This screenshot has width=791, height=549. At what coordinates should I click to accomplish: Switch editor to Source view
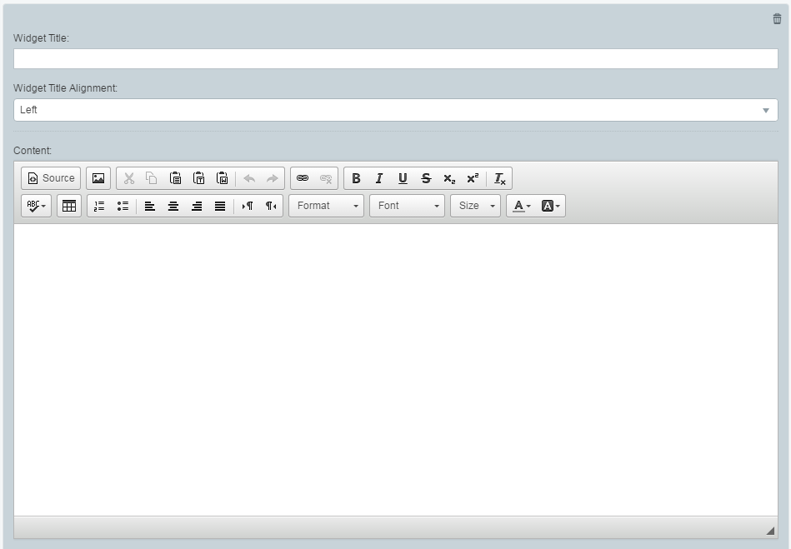click(x=51, y=178)
